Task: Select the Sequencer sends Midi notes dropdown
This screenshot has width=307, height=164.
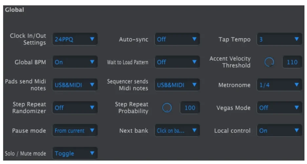Action: (177, 85)
